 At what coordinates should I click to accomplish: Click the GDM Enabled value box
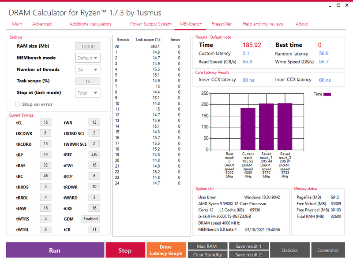90,219
